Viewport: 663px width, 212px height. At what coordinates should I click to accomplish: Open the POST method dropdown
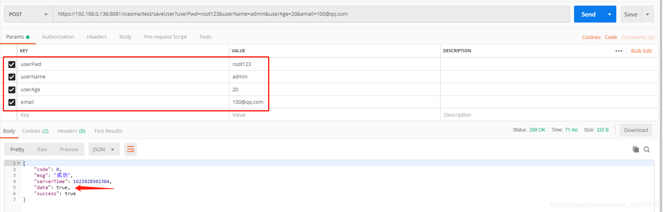[x=29, y=14]
